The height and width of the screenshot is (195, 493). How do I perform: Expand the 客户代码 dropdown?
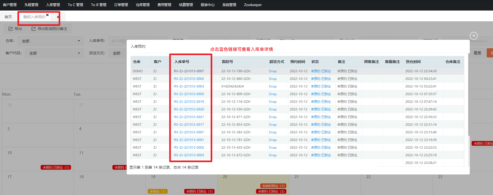click(x=54, y=53)
